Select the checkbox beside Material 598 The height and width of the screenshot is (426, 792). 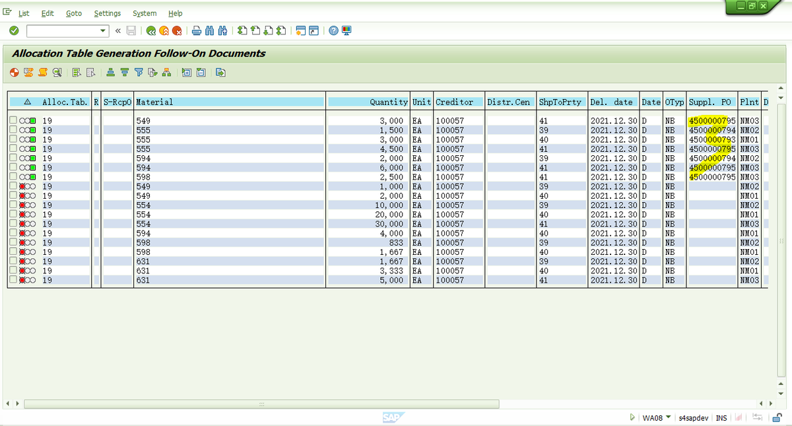click(x=11, y=177)
